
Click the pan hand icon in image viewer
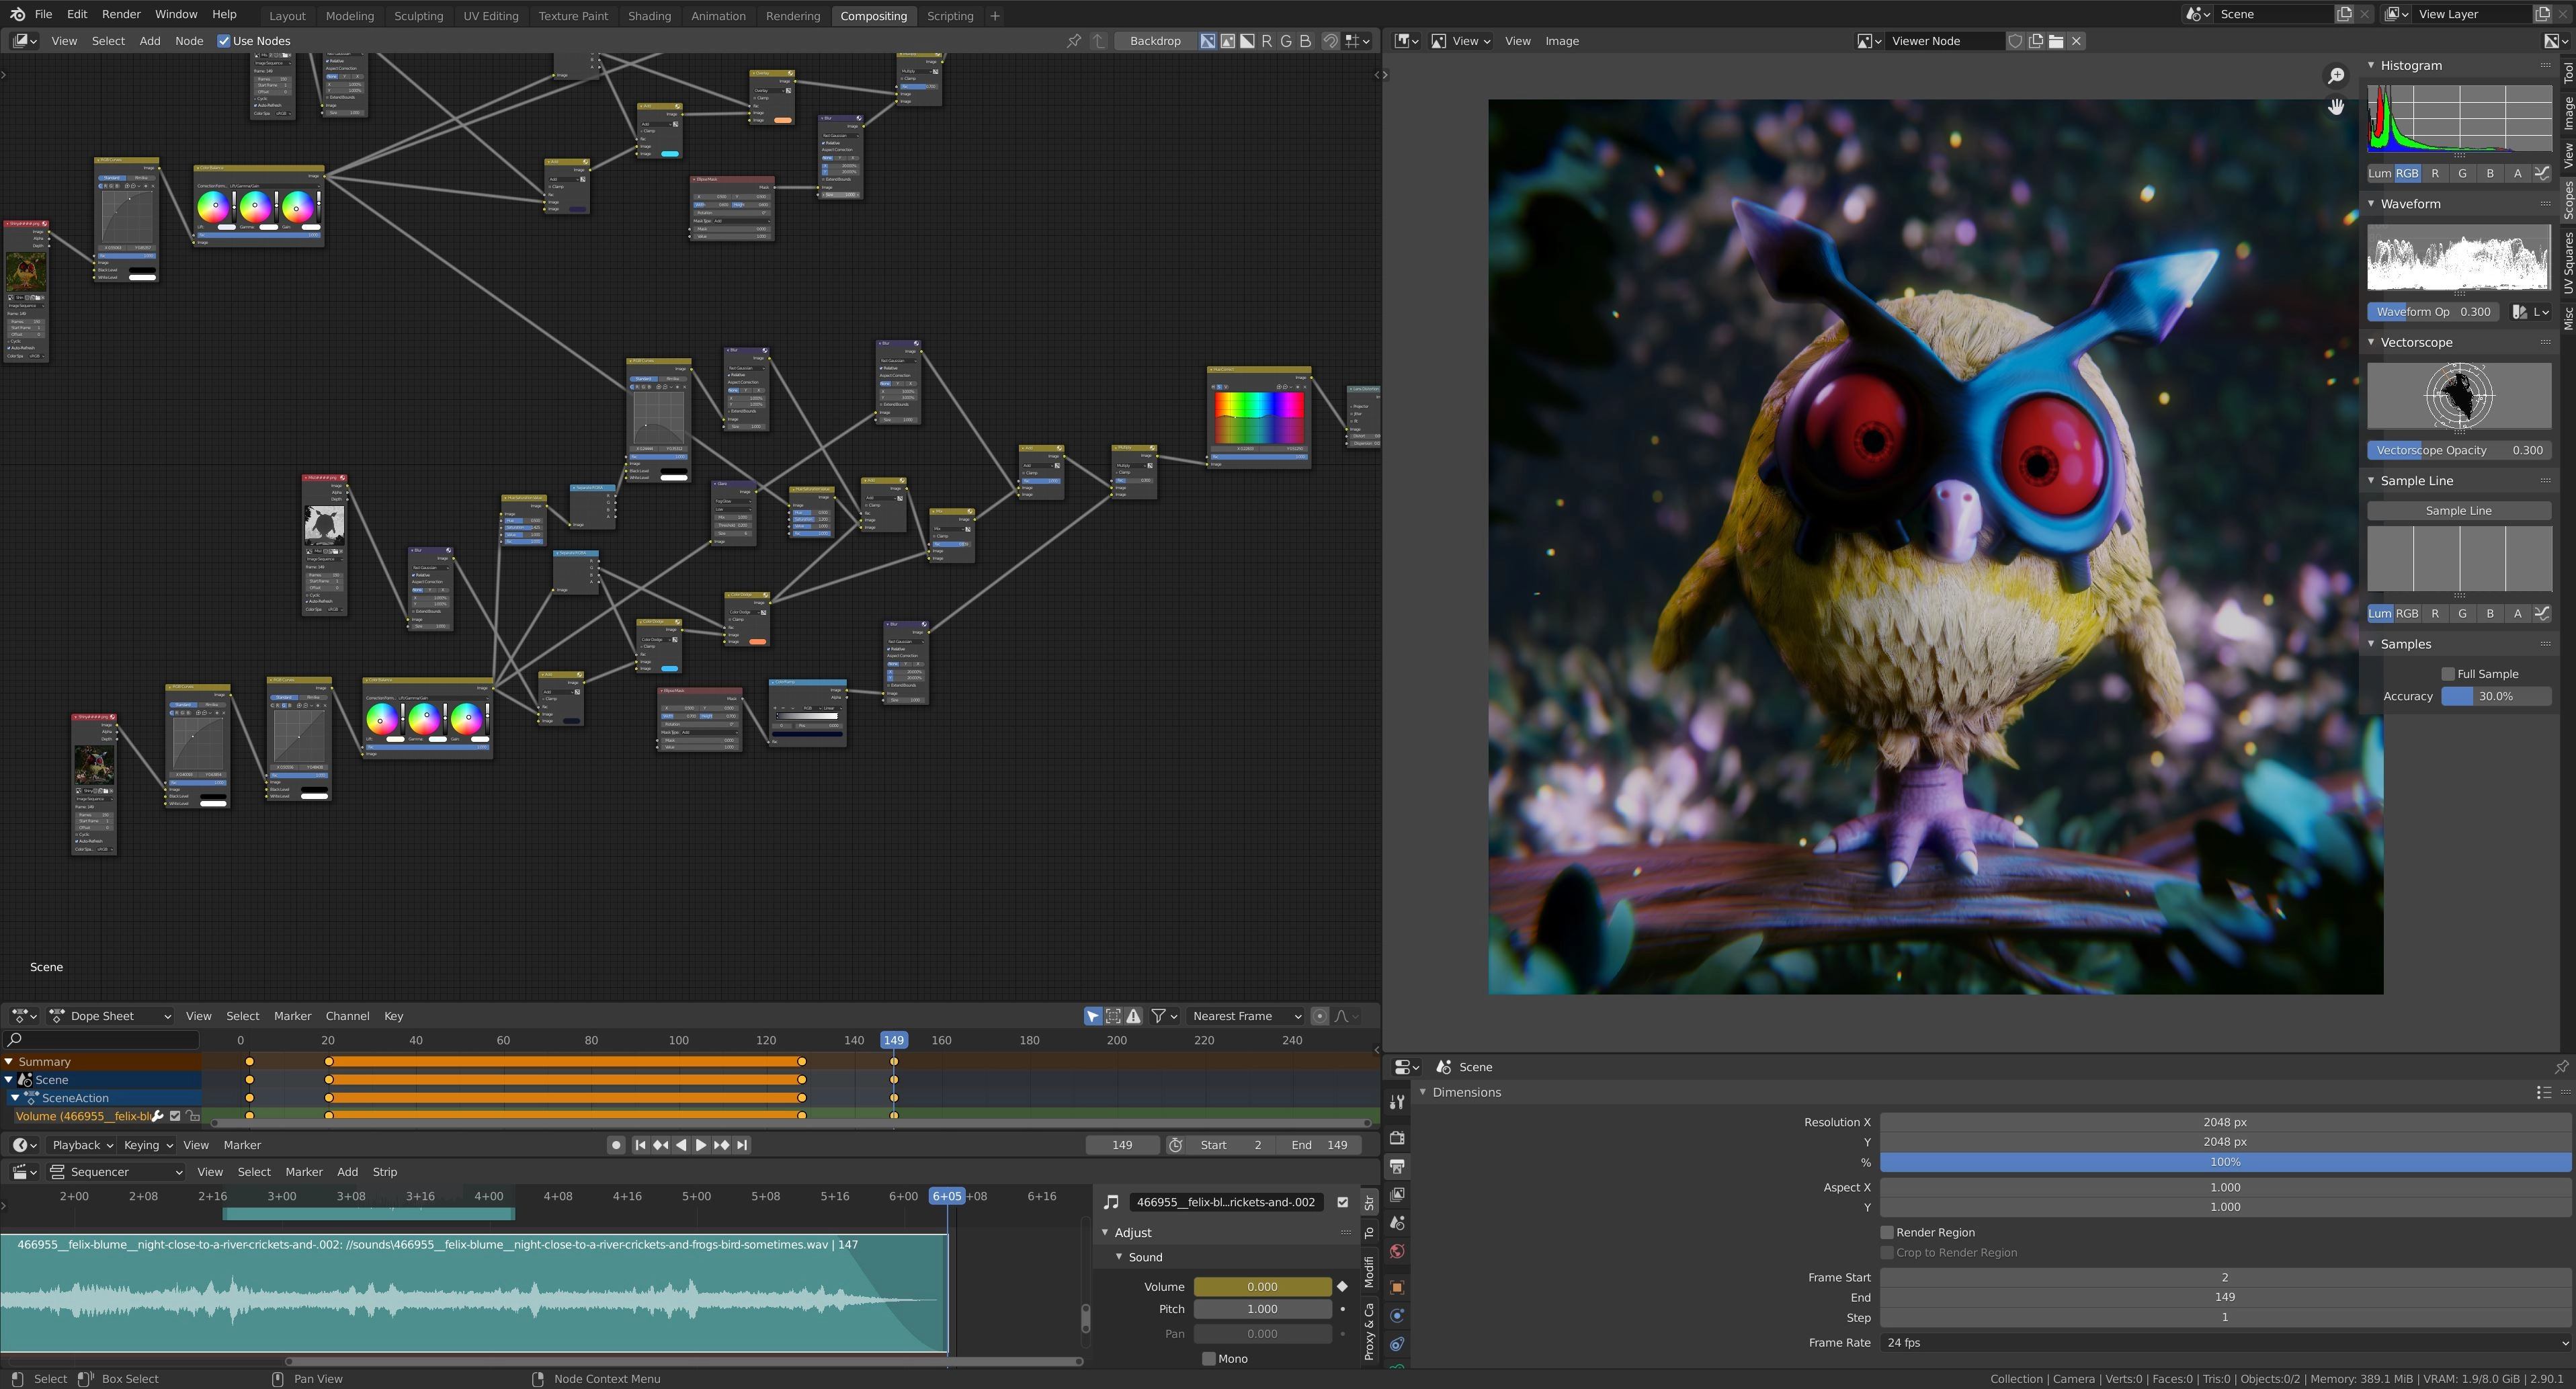(x=2336, y=106)
